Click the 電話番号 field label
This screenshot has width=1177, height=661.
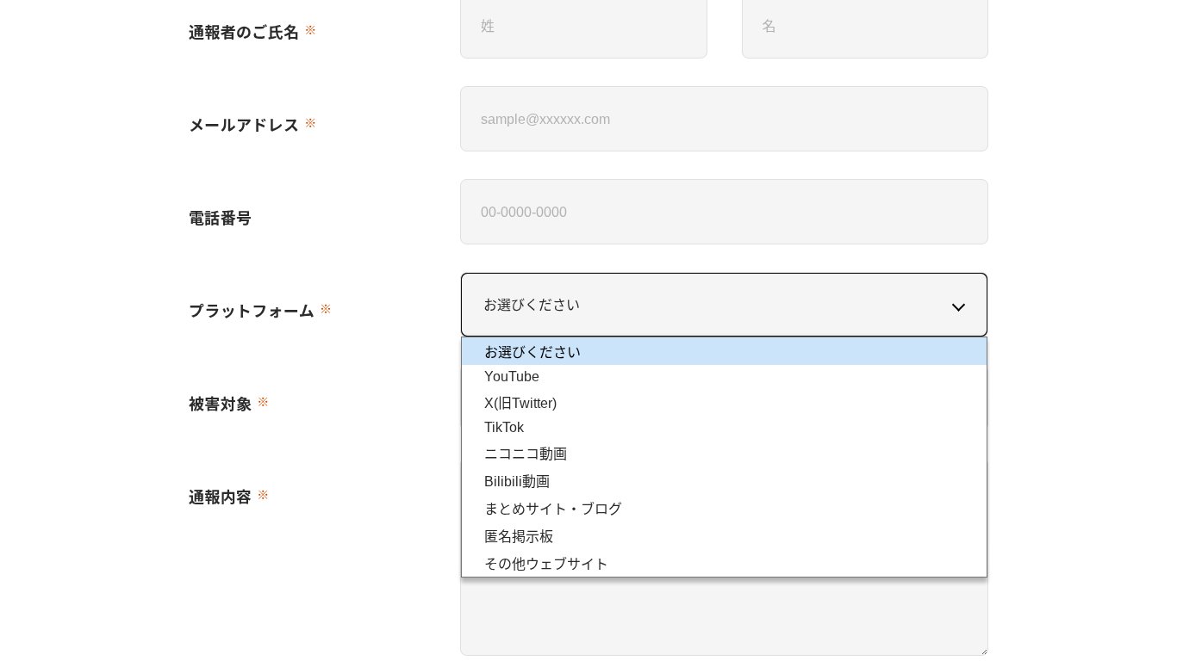pyautogui.click(x=220, y=219)
